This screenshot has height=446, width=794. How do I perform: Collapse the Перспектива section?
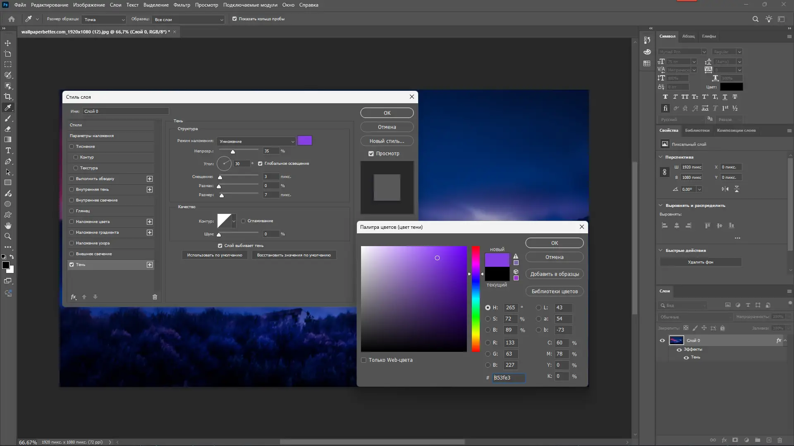660,157
